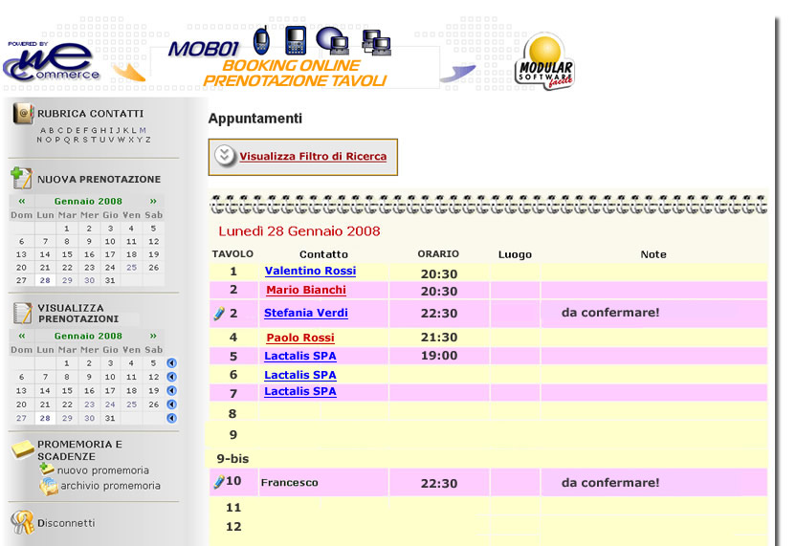The width and height of the screenshot is (796, 546).
Task: Click blue week arrow beside day 5
Action: (171, 362)
